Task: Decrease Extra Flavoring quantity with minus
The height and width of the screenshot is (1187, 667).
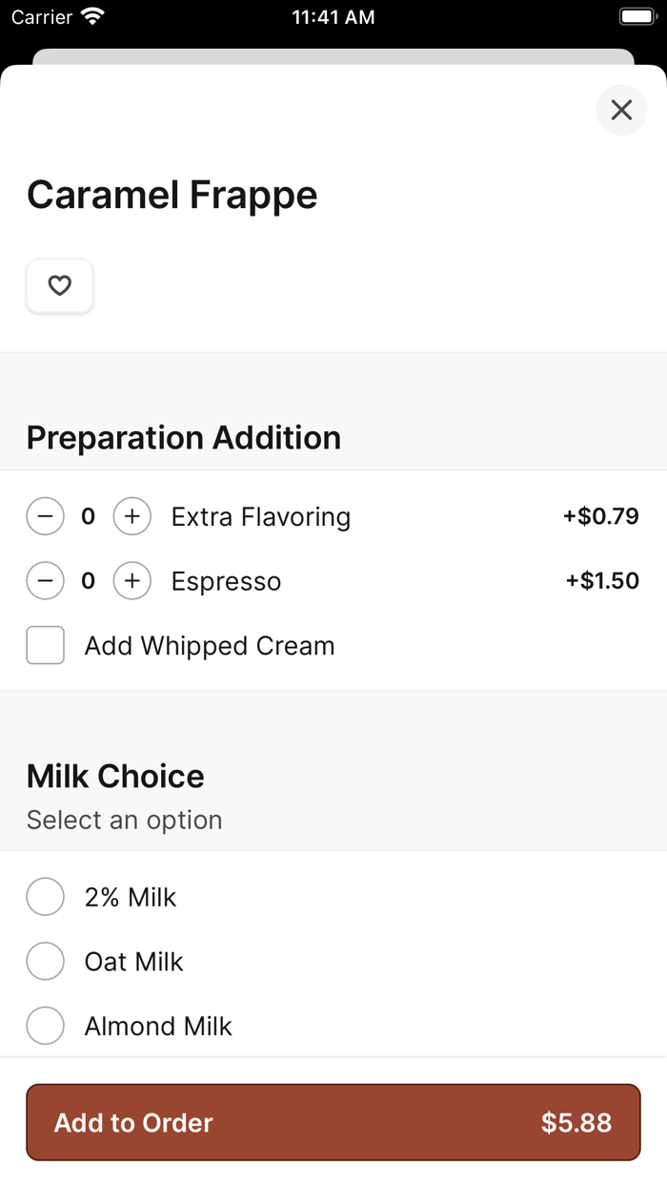Action: (45, 517)
